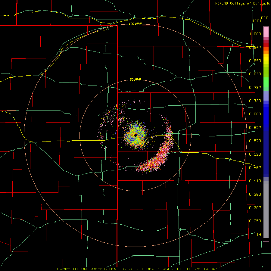Click the 0.520 scale value
Image resolution: width=271 pixels, height=271 pixels.
255,154
